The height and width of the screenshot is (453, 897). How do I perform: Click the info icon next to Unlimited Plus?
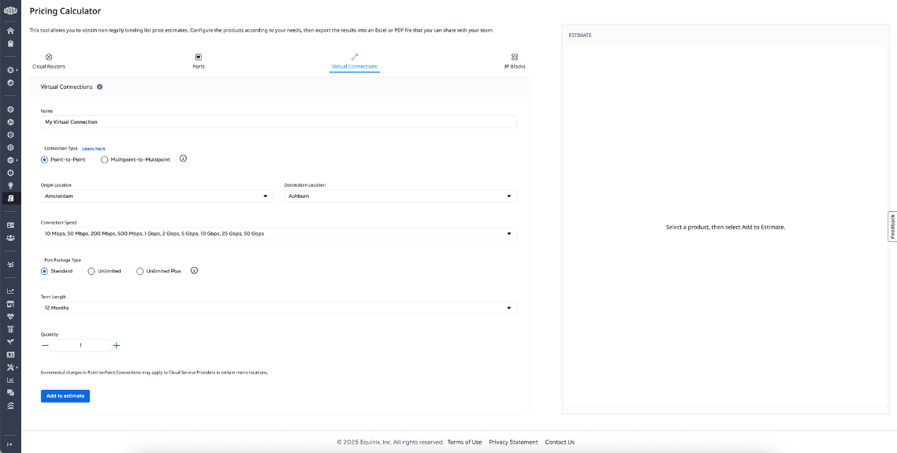tap(195, 271)
